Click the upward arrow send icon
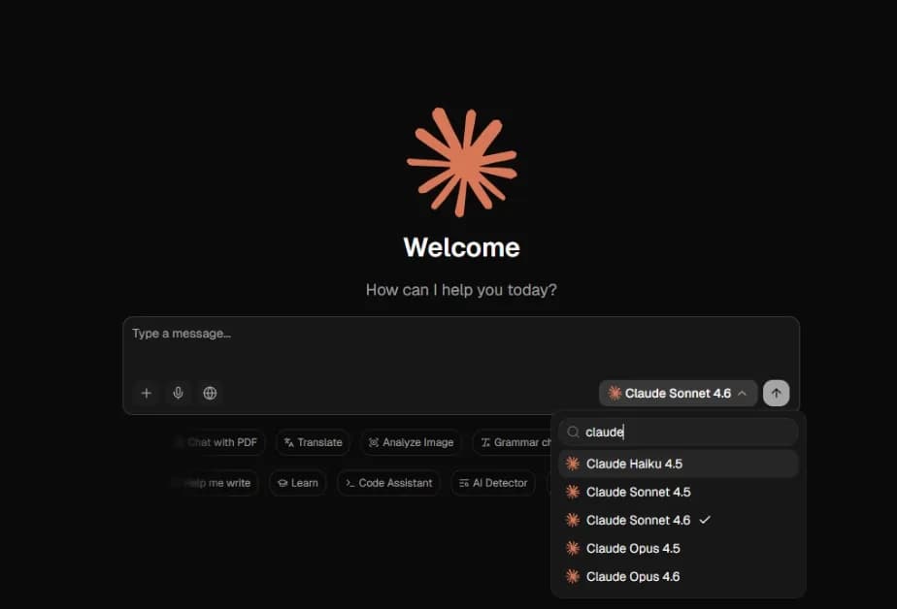Screen dimensions: 897x609 tap(776, 393)
